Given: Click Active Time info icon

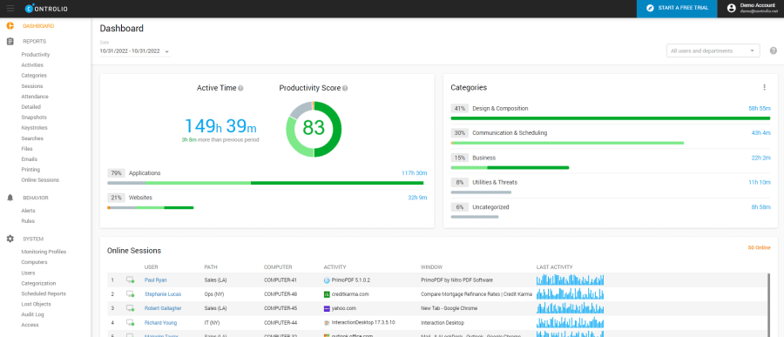Looking at the screenshot, I should 240,88.
